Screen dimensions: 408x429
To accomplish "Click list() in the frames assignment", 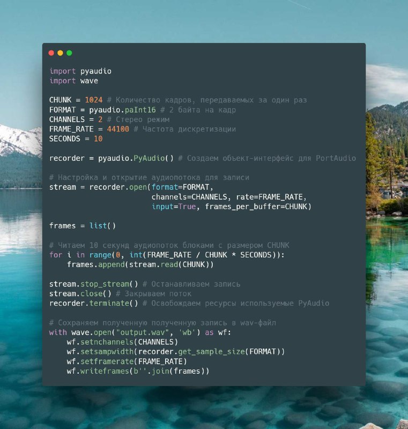I will click(x=102, y=226).
